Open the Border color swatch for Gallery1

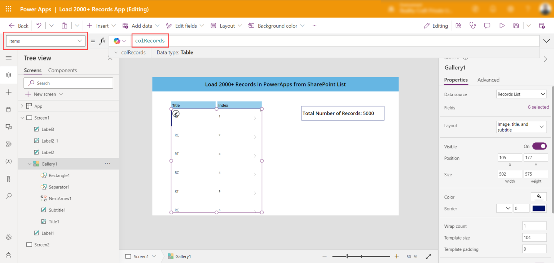538,208
